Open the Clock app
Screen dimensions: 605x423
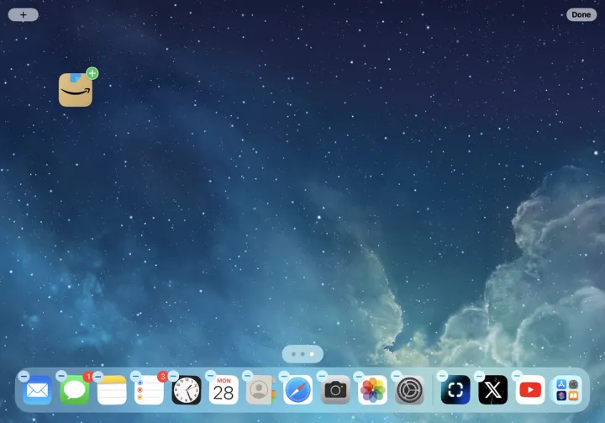pos(187,390)
